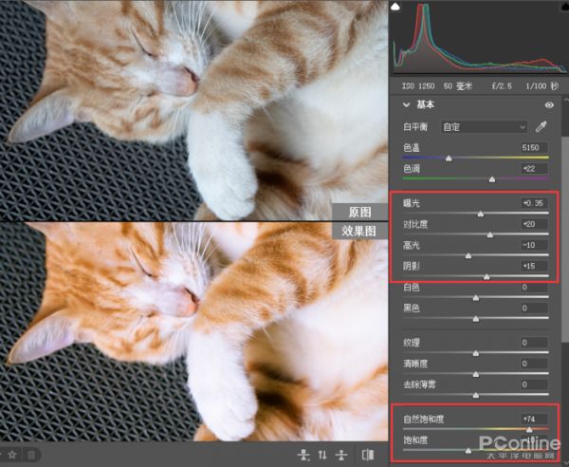
Task: Click the 自然饱和度 slider handle
Action: click(x=529, y=428)
